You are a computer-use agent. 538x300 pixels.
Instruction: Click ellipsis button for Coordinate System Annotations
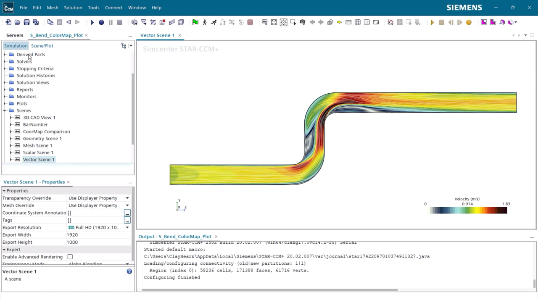pyautogui.click(x=127, y=213)
